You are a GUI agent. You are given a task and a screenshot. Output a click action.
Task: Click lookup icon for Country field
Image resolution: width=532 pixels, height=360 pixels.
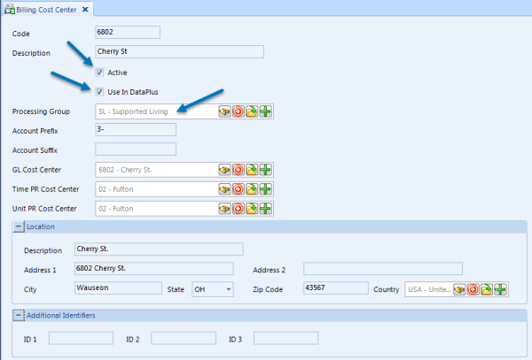pyautogui.click(x=460, y=288)
